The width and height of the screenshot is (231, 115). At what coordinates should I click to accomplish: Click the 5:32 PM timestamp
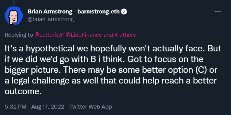pyautogui.click(x=16, y=107)
